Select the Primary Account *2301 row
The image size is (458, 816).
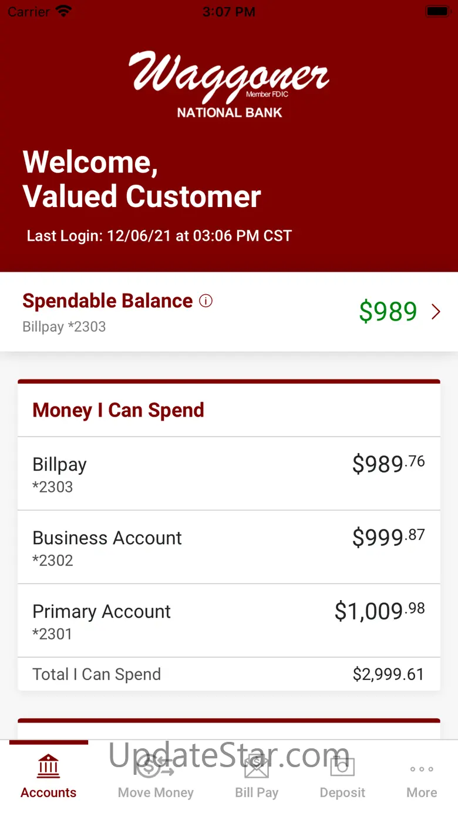pos(228,621)
